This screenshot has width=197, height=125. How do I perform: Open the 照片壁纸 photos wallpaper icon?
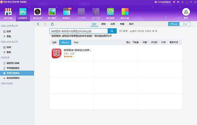[x=52, y=12]
